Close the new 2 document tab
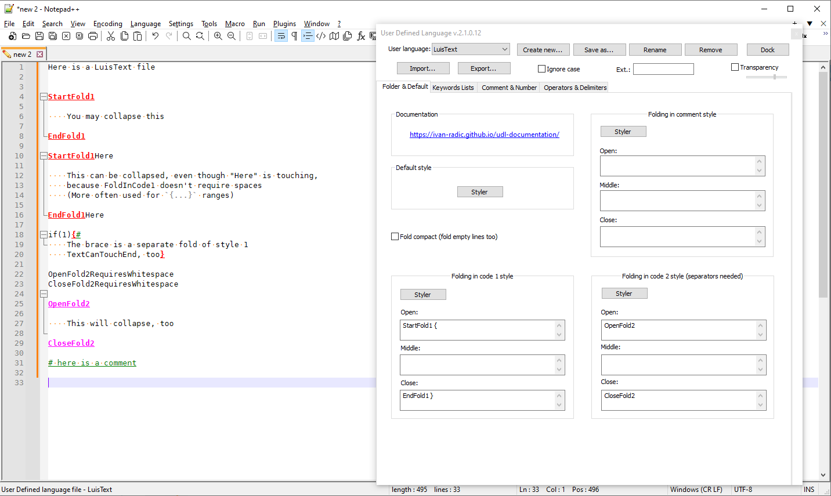The width and height of the screenshot is (831, 496). tap(39, 54)
